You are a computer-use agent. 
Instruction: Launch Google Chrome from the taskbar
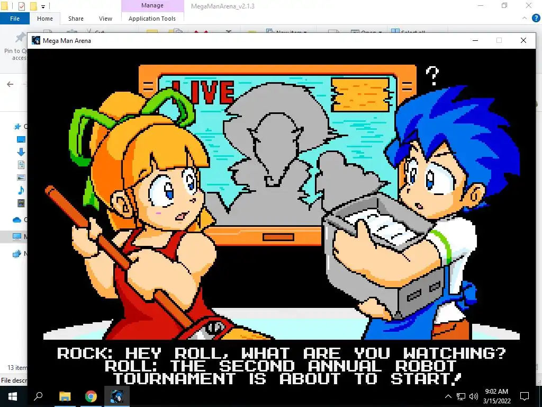(91, 396)
